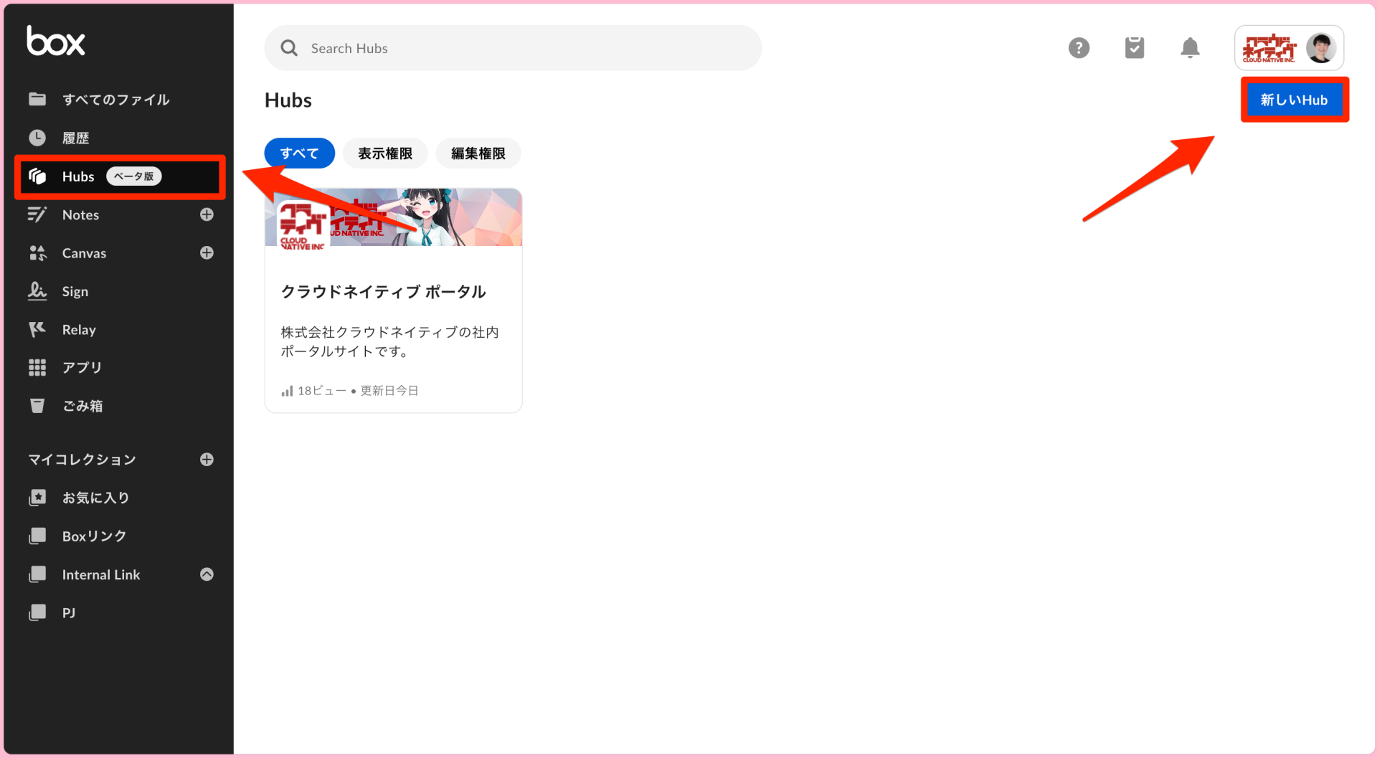The width and height of the screenshot is (1377, 758).
Task: Open the help question mark icon
Action: click(x=1079, y=47)
